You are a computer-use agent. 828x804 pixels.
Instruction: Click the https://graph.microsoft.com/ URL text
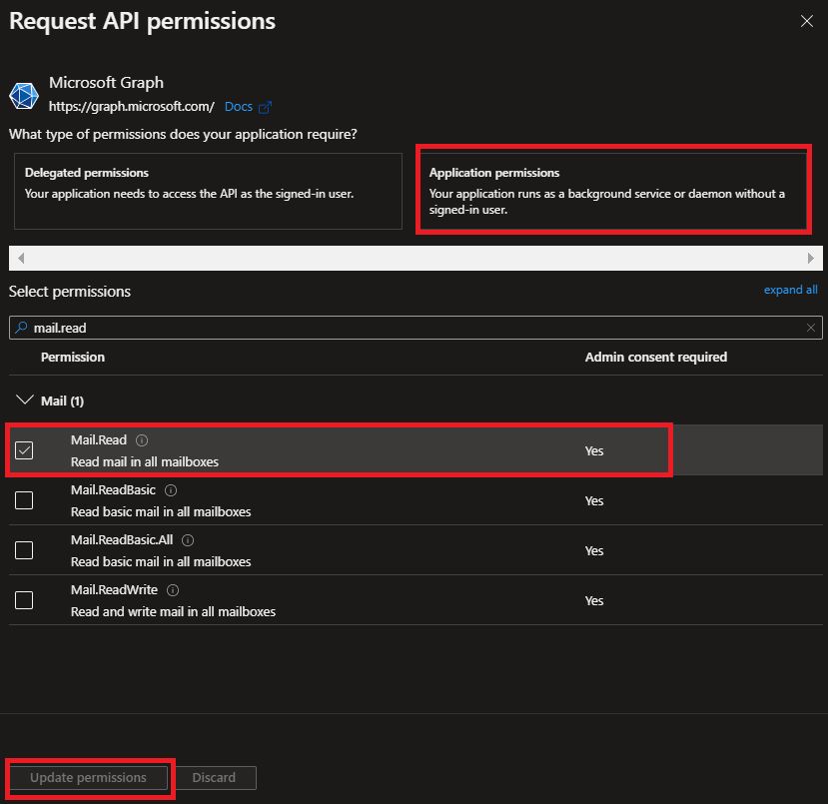point(132,107)
